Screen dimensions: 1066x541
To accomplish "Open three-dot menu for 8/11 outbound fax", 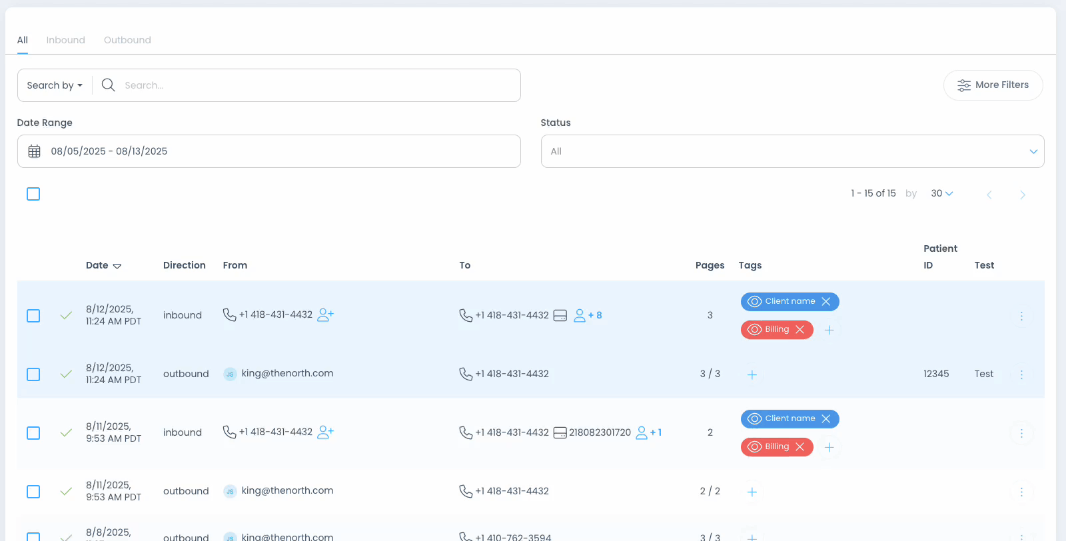I will [1021, 492].
